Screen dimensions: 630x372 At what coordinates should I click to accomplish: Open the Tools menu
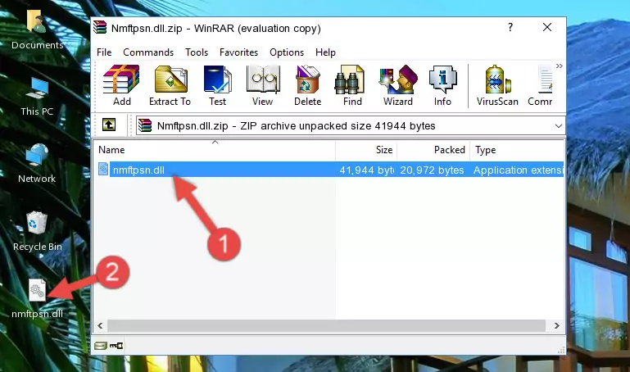point(197,52)
